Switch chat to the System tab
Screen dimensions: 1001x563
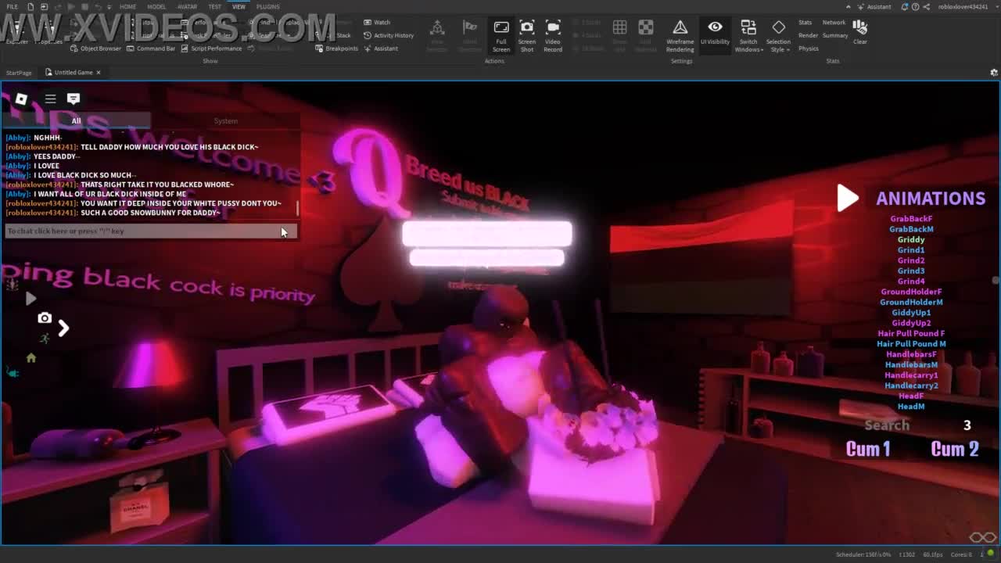(225, 121)
